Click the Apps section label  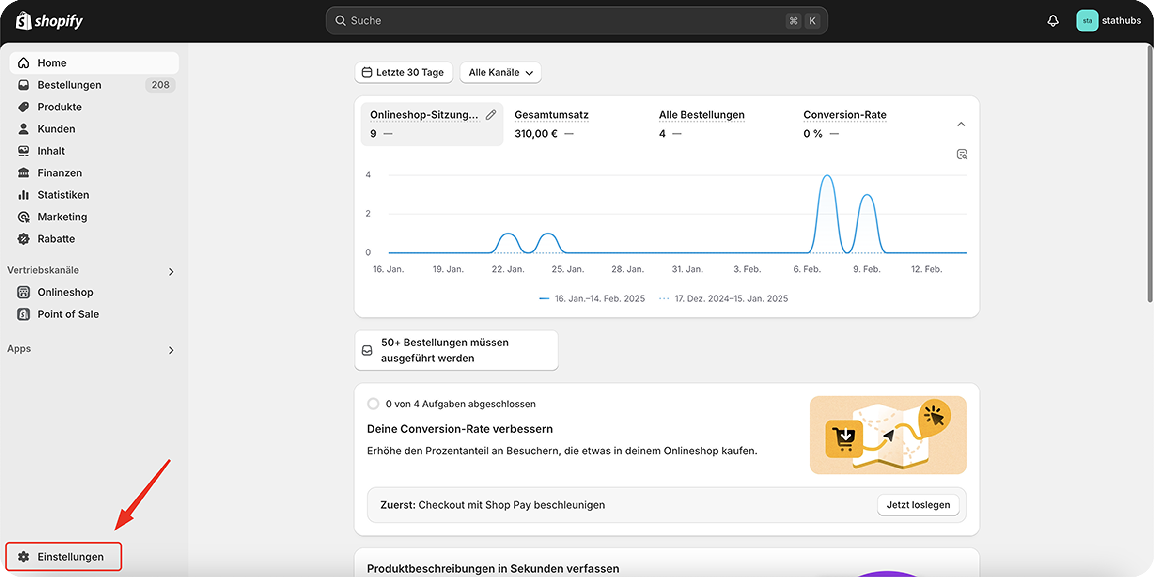(19, 349)
